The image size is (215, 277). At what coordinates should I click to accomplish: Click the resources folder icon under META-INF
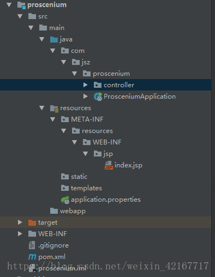pos(76,131)
